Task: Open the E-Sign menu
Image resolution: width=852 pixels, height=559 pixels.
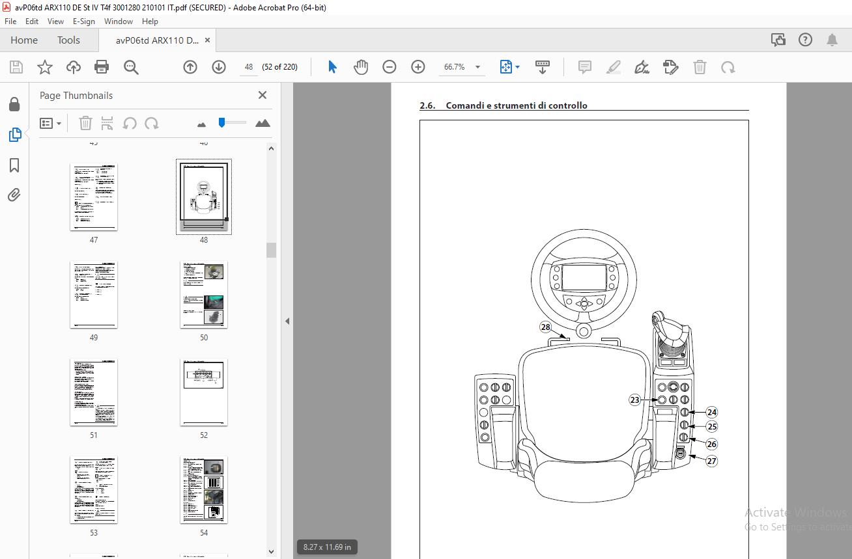Action: point(84,21)
